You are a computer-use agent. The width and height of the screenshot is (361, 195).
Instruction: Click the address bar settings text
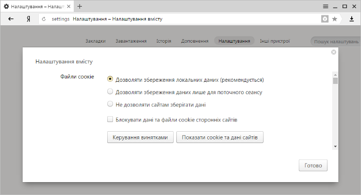click(x=60, y=19)
